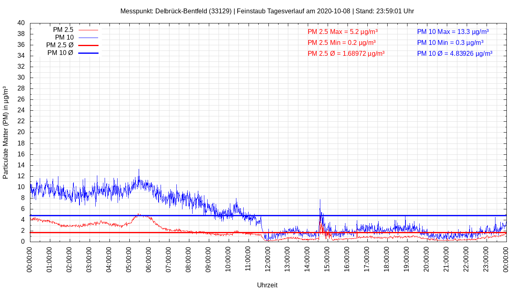This screenshot has width=519, height=291.
Task: Click the 40 label on the y-axis
Action: click(x=21, y=23)
